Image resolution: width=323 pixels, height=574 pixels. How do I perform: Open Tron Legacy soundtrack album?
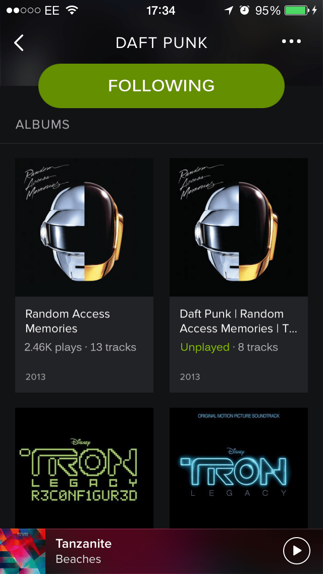click(x=239, y=468)
